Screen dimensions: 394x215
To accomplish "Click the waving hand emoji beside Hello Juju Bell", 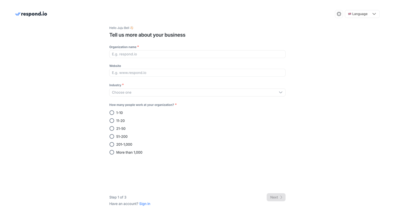I will (x=132, y=28).
